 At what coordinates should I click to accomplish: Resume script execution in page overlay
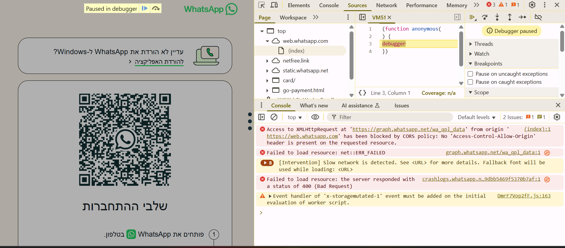coord(145,8)
